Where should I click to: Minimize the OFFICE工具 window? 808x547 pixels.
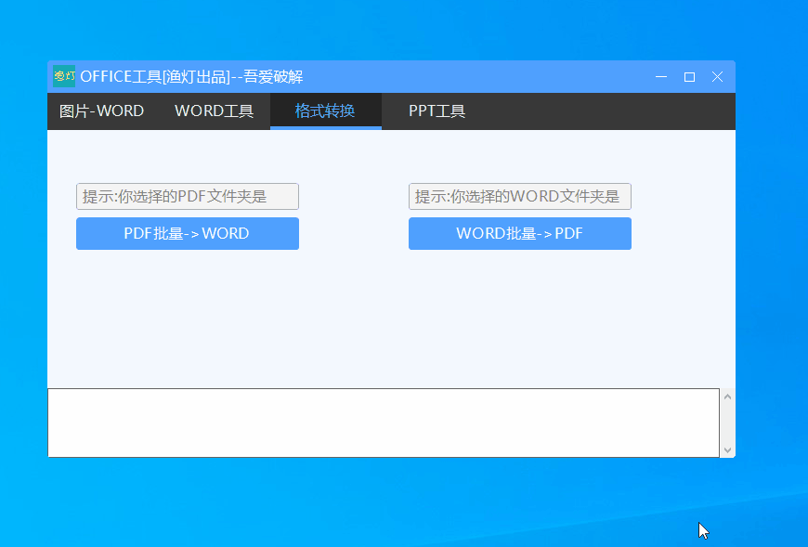coord(661,77)
